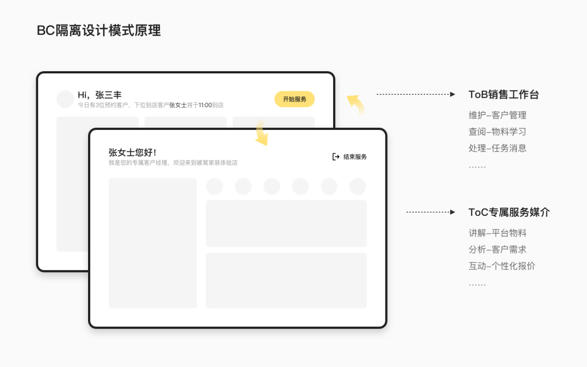
Task: Click the last avatar circle on the right
Action: 358,186
